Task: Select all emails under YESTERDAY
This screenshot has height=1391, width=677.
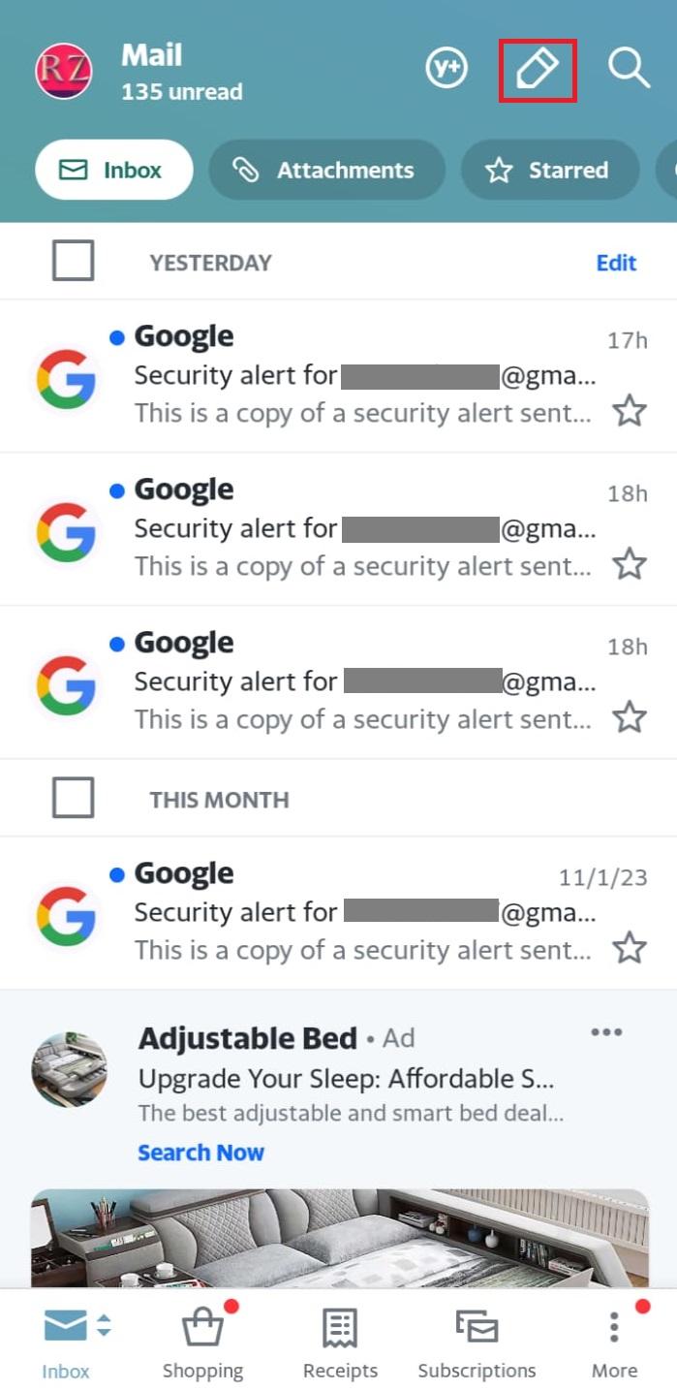Action: click(73, 261)
